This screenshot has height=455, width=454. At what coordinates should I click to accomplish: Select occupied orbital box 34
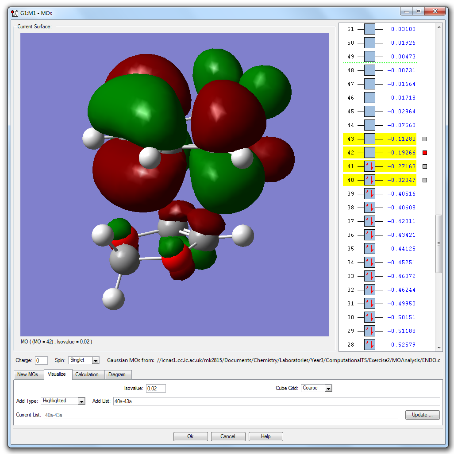click(369, 262)
